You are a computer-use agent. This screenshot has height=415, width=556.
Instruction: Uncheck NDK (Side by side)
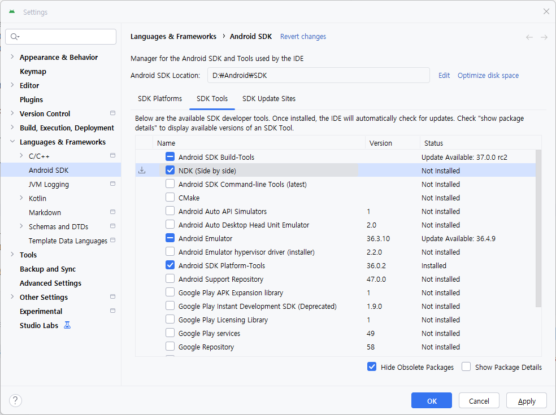170,170
